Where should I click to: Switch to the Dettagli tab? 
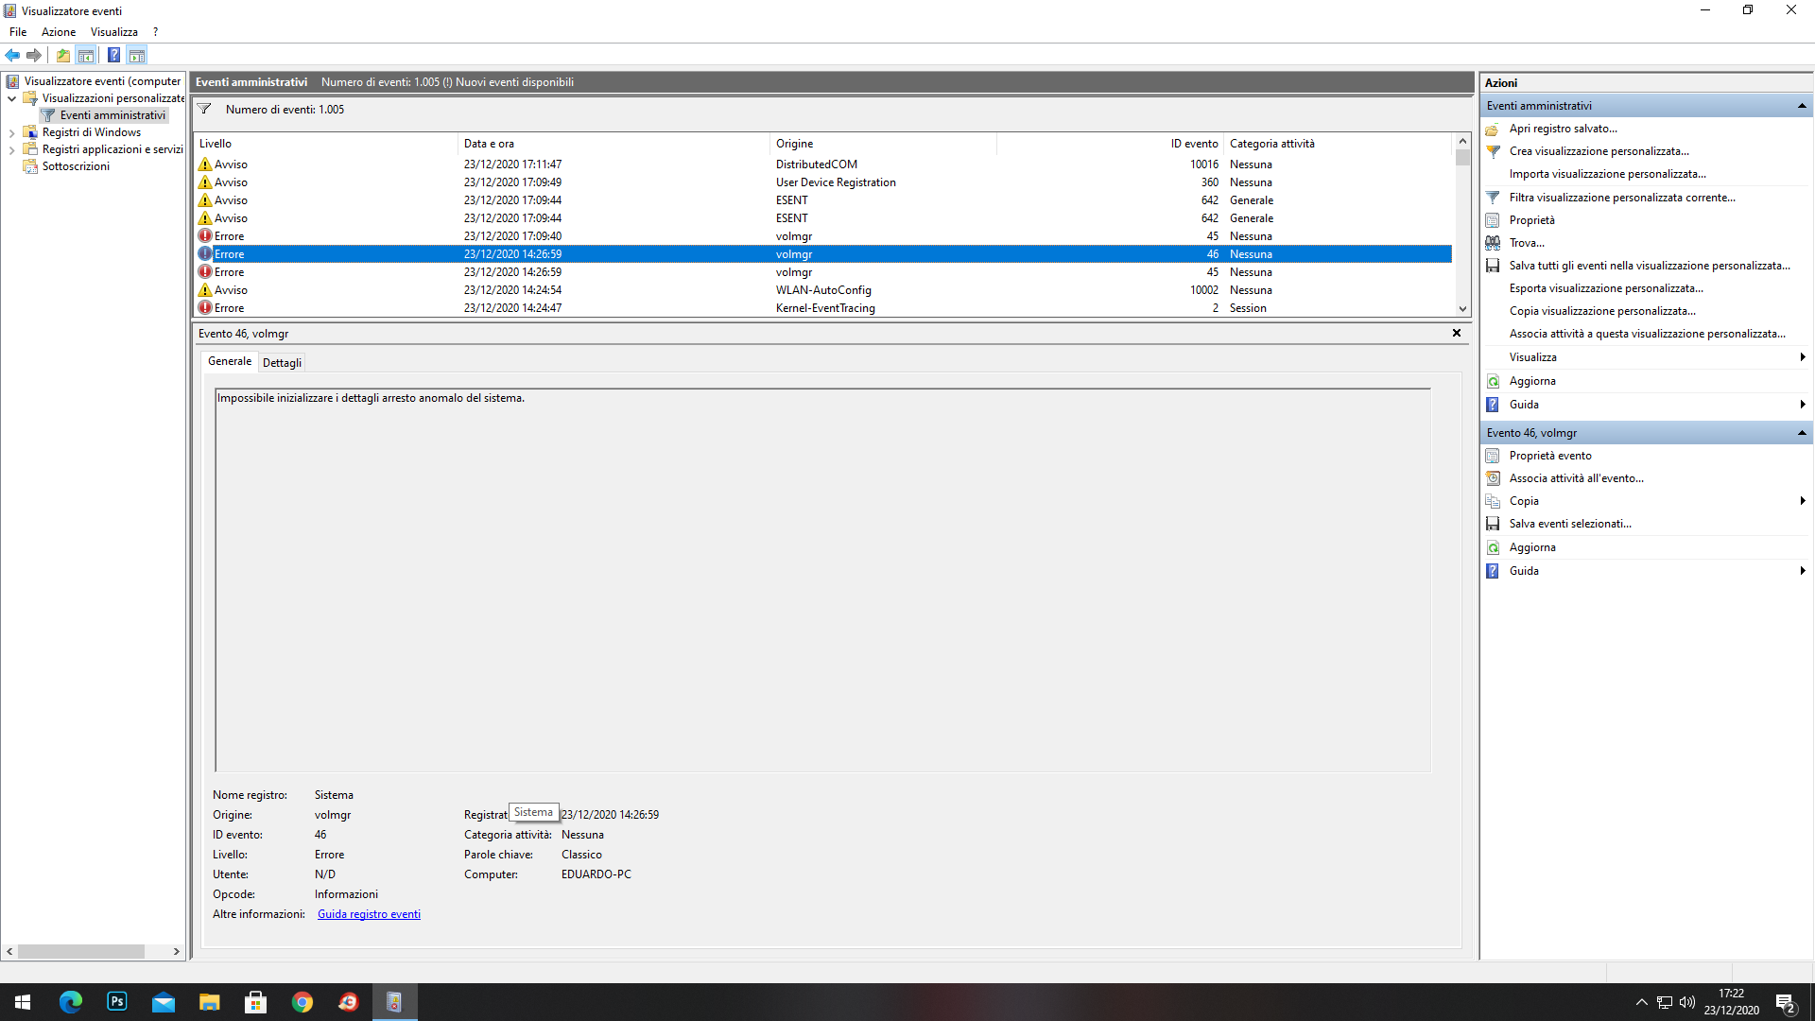tap(282, 362)
